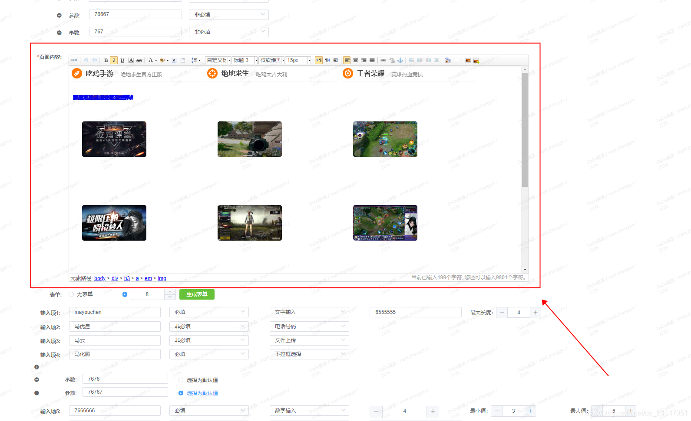Open 文件上传 type dropdown for 输入项3
The width and height of the screenshot is (691, 421).
(x=309, y=340)
